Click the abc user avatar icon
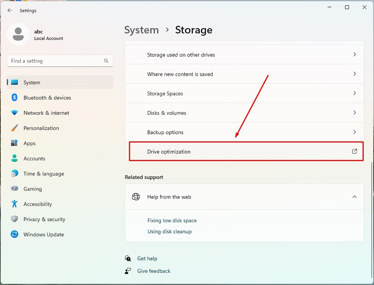 pos(18,34)
